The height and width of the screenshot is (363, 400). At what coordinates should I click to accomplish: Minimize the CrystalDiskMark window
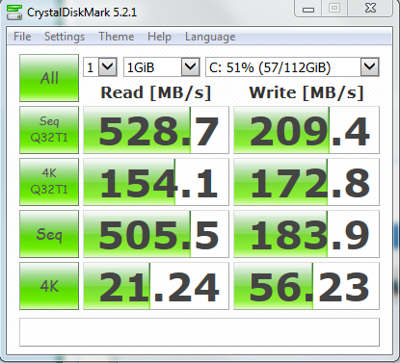click(x=308, y=9)
